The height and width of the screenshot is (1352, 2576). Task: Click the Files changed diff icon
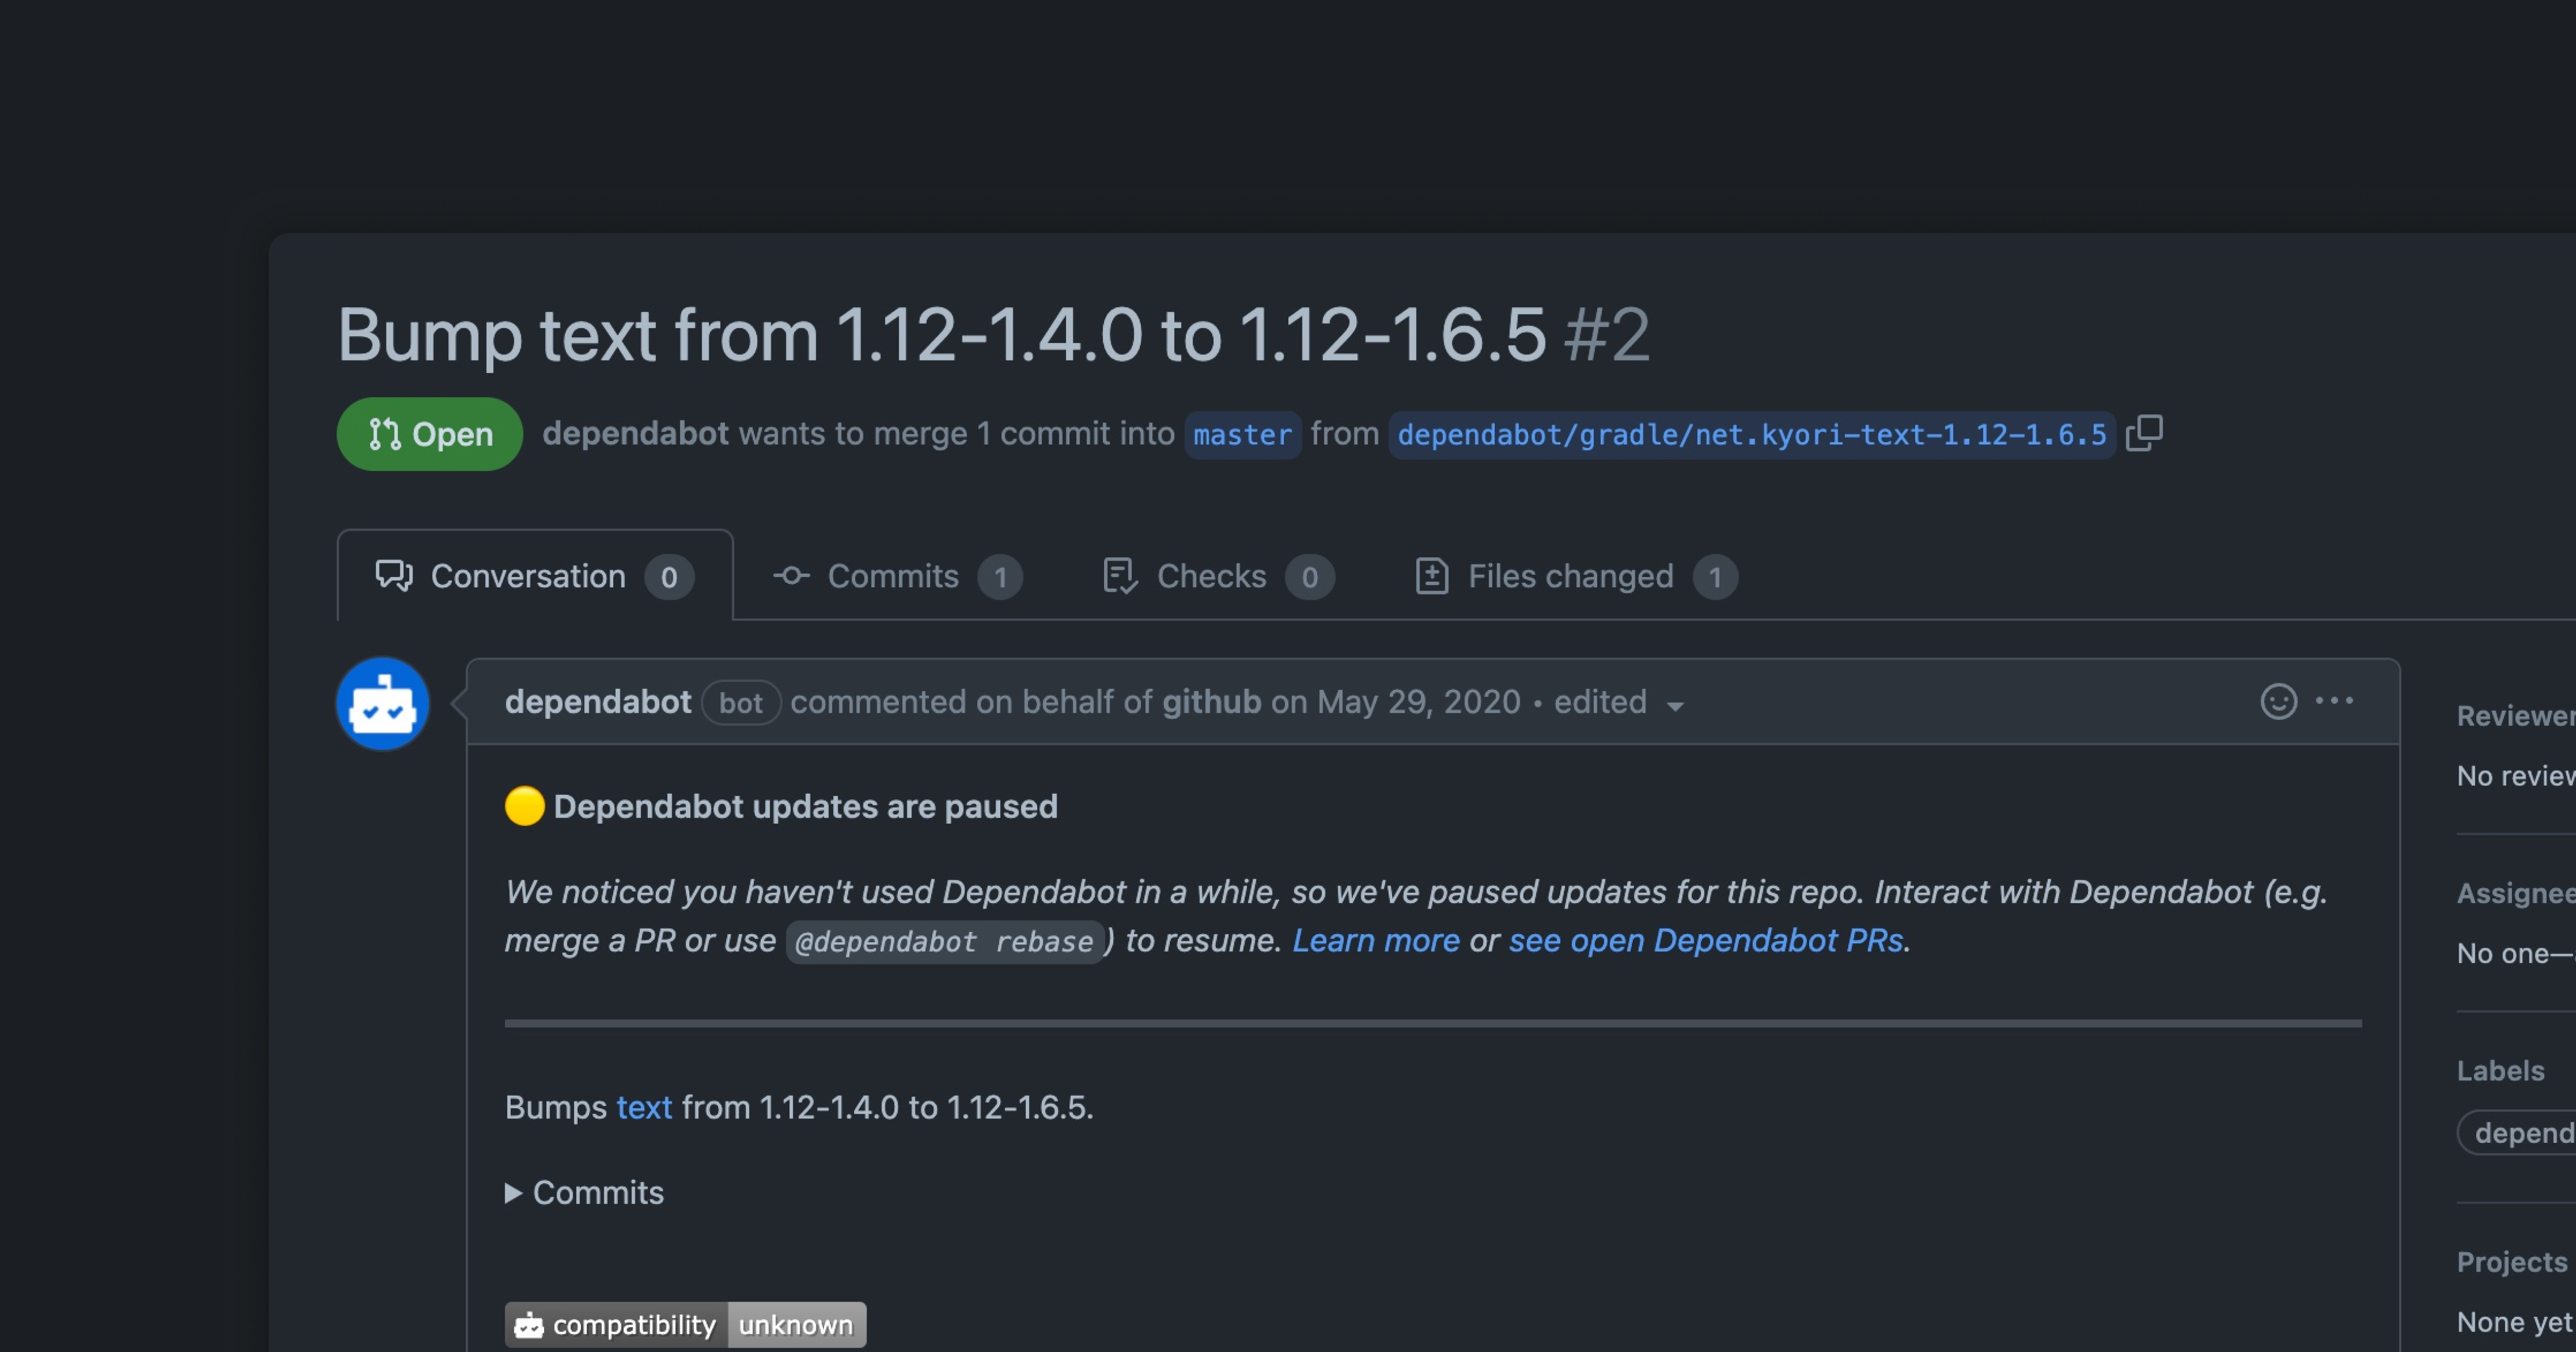pos(1431,576)
